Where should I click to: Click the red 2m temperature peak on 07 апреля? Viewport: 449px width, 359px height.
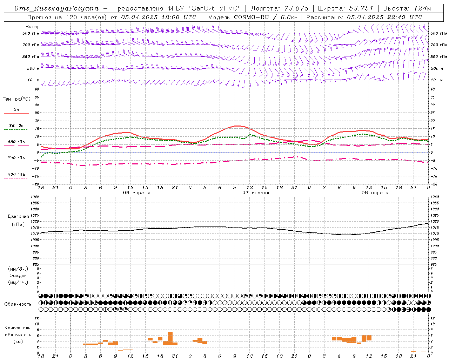point(237,126)
